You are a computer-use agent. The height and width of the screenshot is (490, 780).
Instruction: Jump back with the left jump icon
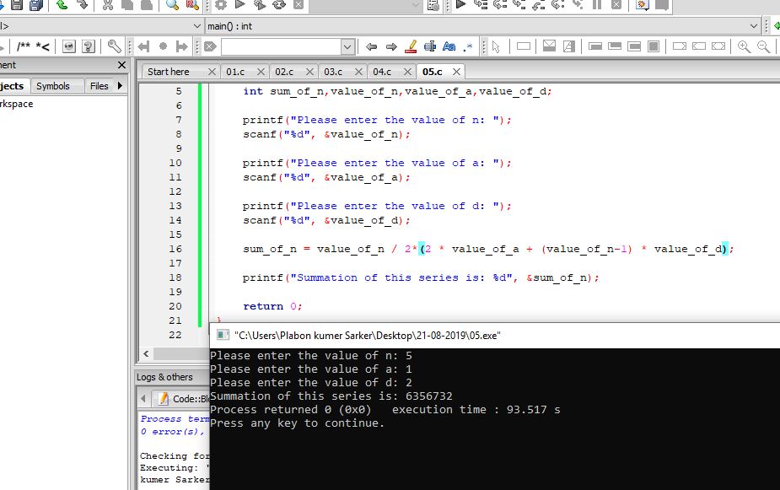(143, 46)
